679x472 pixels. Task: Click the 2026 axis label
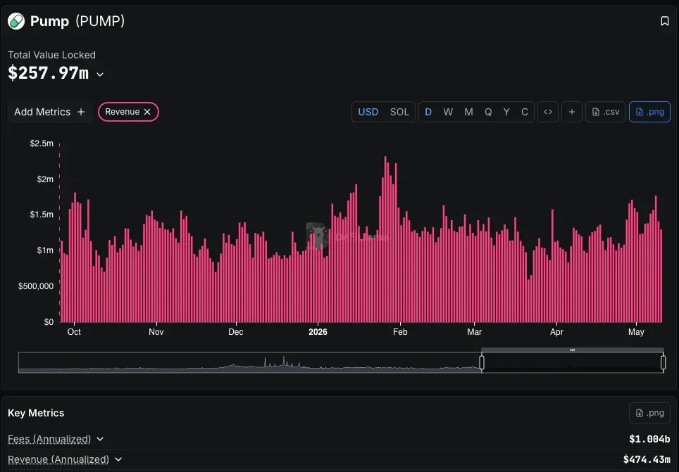[318, 332]
